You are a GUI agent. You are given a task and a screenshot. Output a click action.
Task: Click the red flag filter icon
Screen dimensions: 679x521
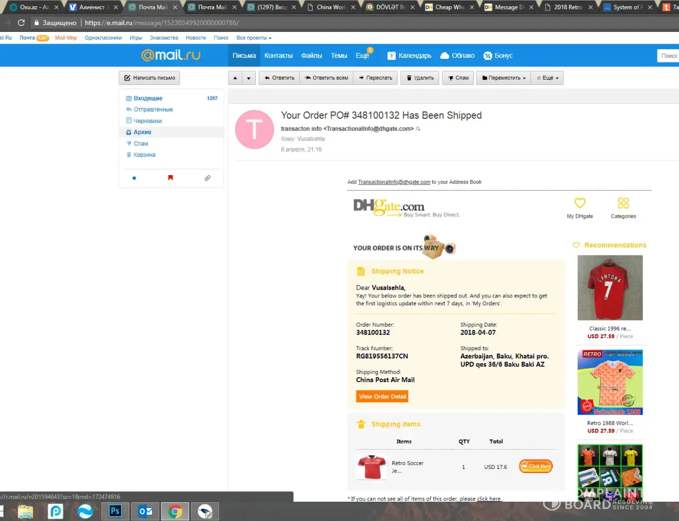click(x=170, y=178)
